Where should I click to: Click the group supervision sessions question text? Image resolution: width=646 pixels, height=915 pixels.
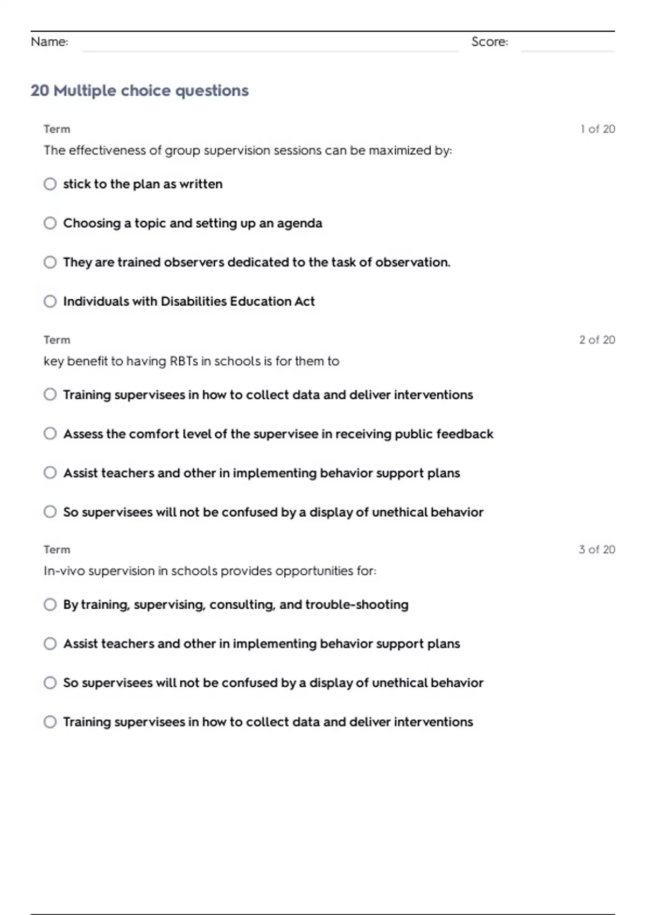click(x=248, y=150)
